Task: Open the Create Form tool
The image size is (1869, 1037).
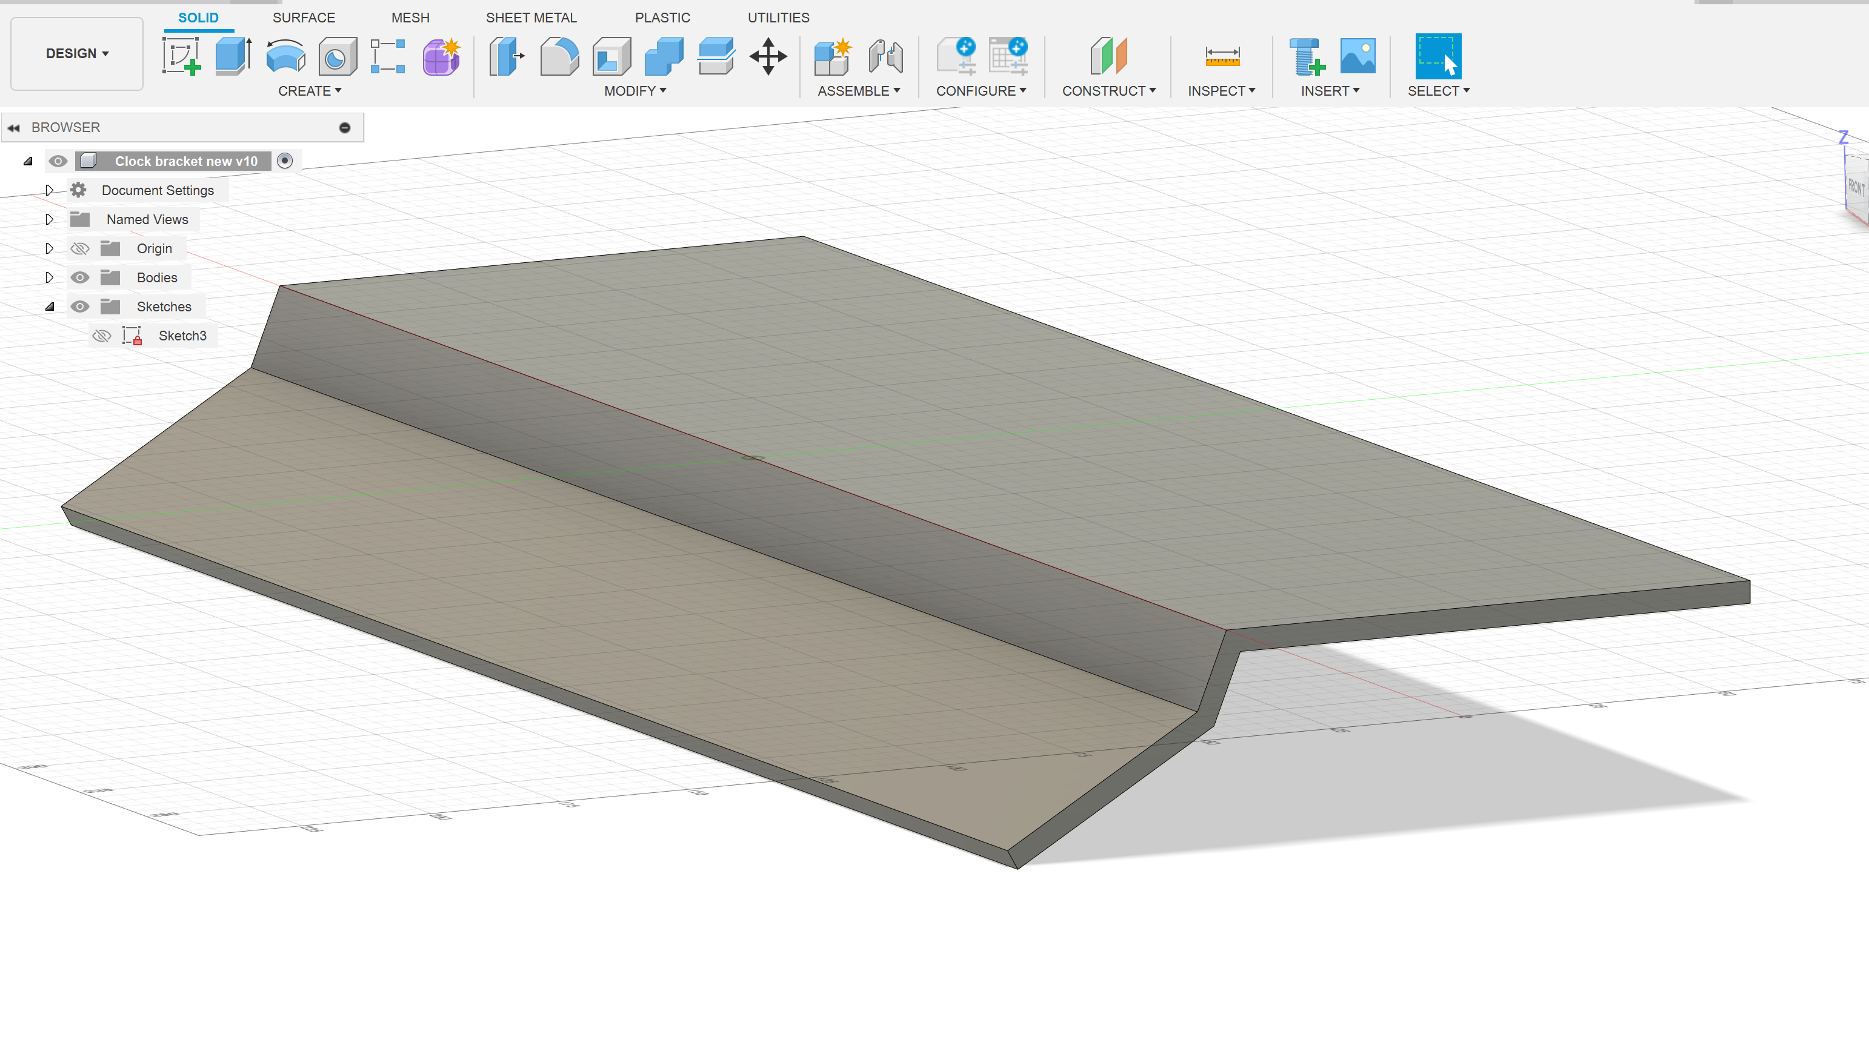Action: coord(441,56)
